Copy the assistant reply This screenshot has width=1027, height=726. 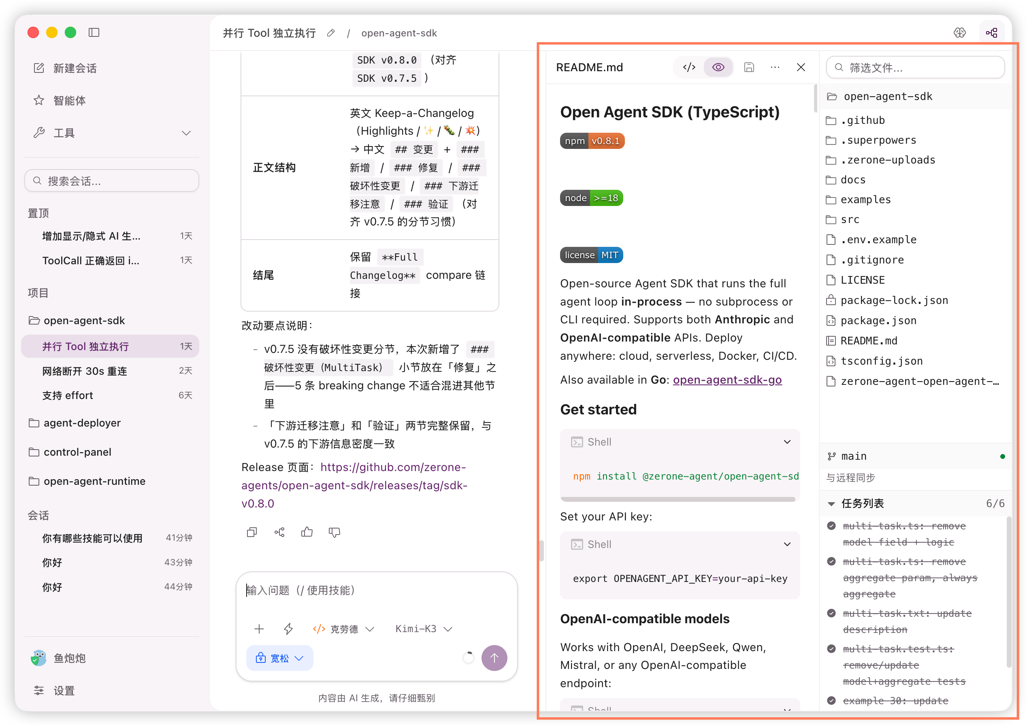(x=252, y=532)
